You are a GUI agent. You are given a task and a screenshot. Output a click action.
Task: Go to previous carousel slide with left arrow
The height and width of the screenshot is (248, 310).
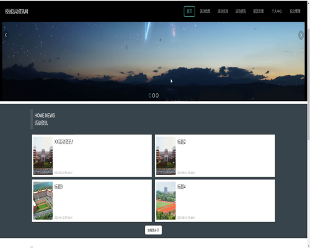pyautogui.click(x=6, y=35)
